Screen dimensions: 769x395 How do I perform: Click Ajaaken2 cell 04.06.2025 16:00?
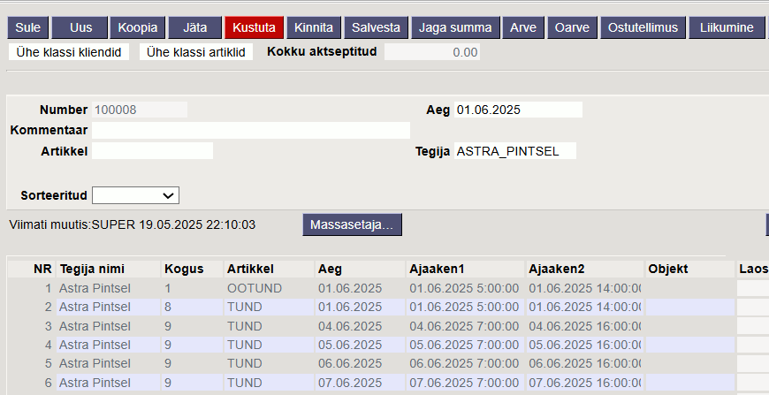pos(584,326)
